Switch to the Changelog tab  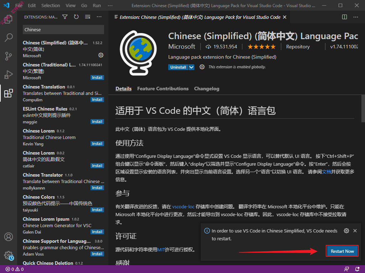point(207,89)
